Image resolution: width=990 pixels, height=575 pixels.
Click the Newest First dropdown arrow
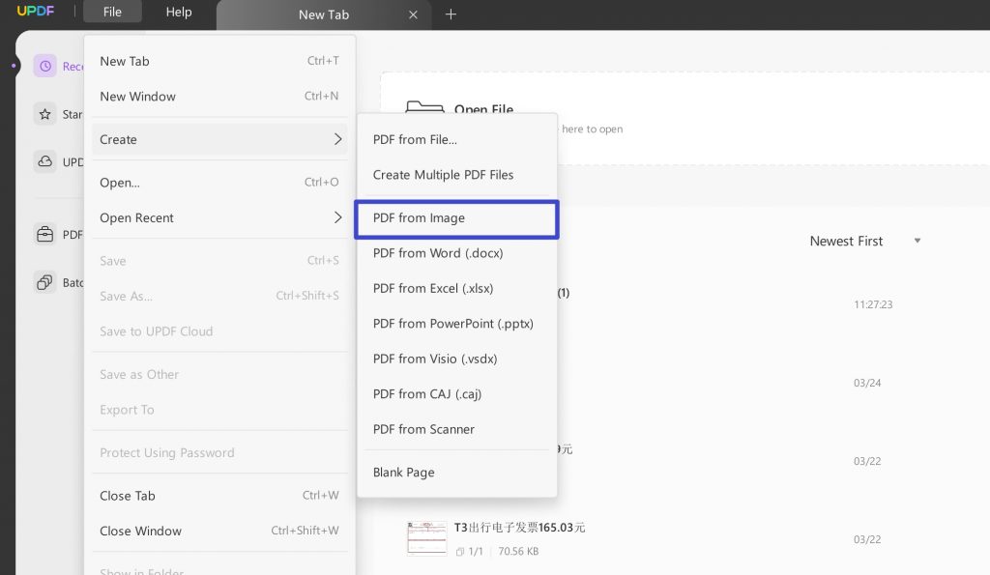coord(917,241)
